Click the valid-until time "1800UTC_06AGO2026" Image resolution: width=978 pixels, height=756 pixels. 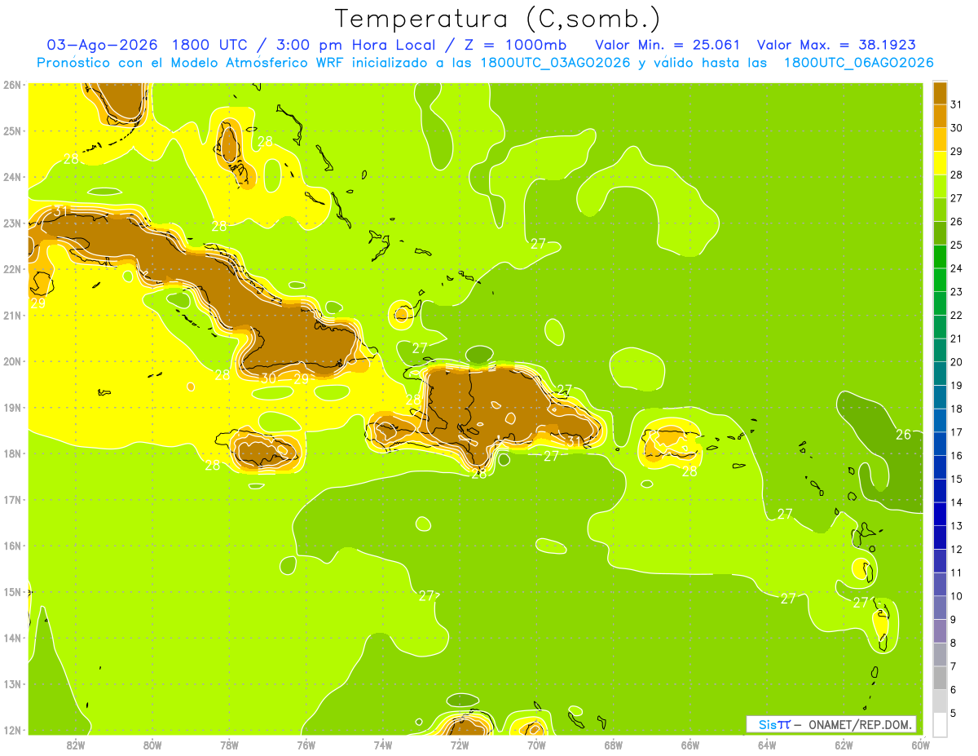(858, 62)
